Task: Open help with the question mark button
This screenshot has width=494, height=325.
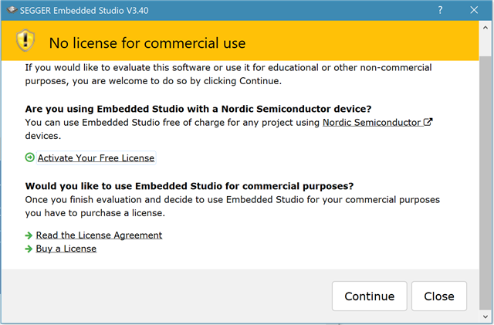Action: click(440, 10)
